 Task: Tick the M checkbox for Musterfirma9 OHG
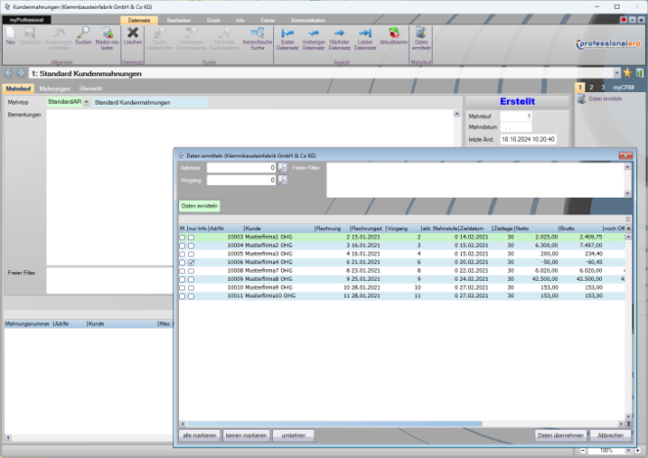tap(183, 288)
